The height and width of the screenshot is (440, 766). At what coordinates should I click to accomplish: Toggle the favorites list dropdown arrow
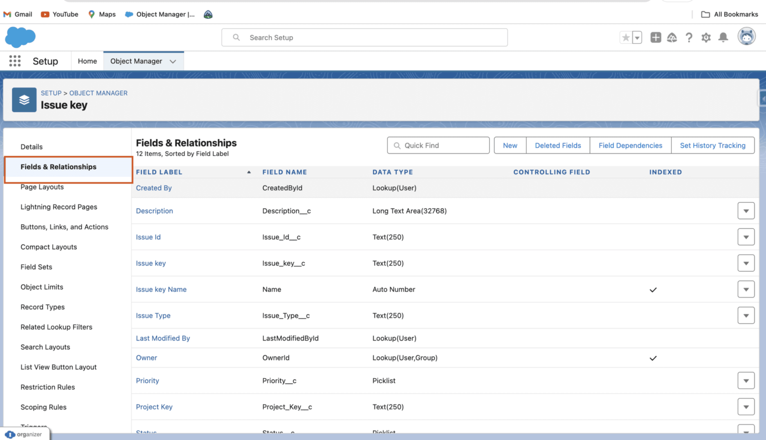click(x=636, y=37)
